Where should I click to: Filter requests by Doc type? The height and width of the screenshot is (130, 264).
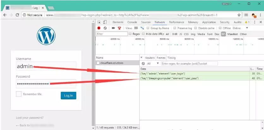coord(217,34)
